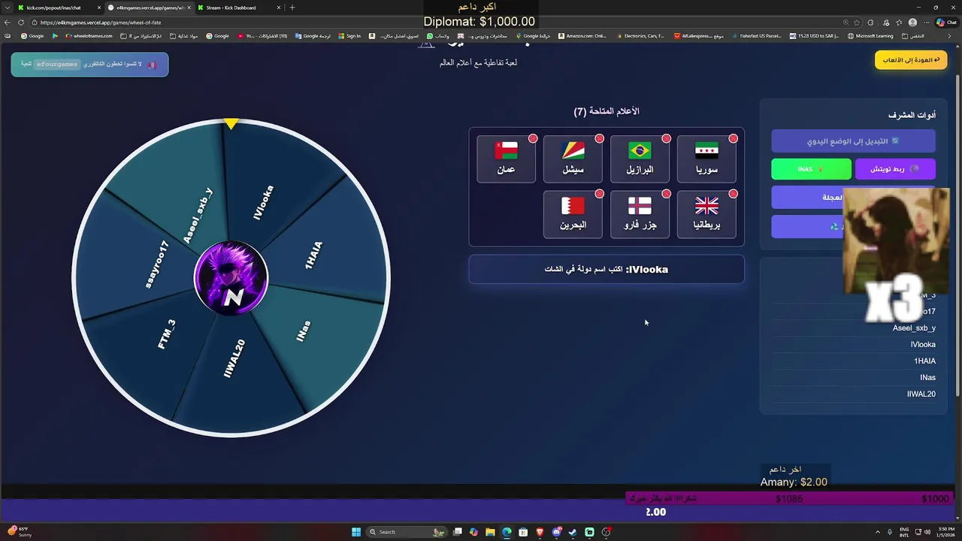Open Brave browser from the taskbar
The width and height of the screenshot is (962, 541).
tap(540, 532)
